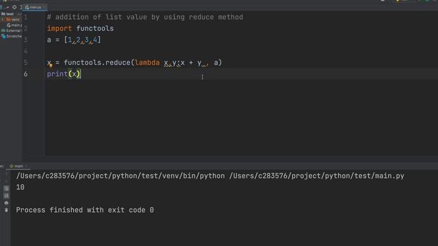
Task: Select the main.py editor tab
Action: (x=35, y=8)
